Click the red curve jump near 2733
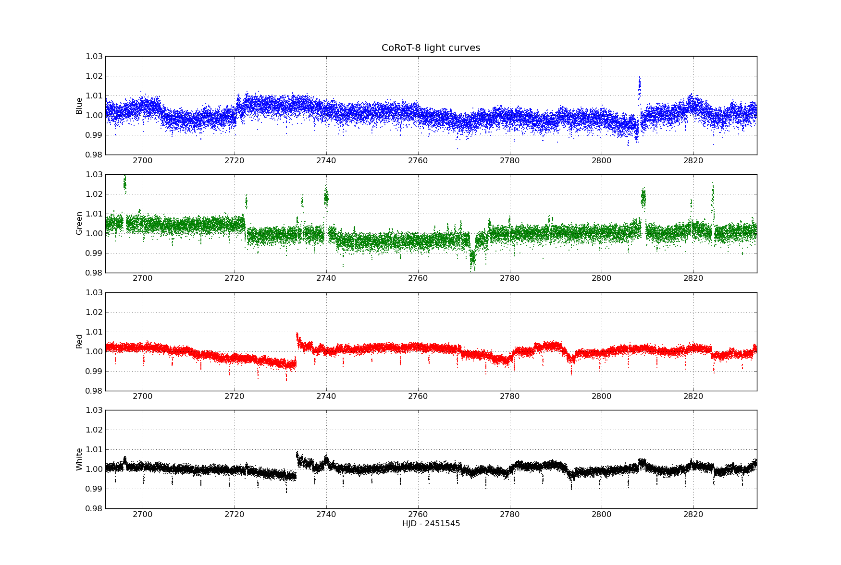The height and width of the screenshot is (565, 841). 297,339
